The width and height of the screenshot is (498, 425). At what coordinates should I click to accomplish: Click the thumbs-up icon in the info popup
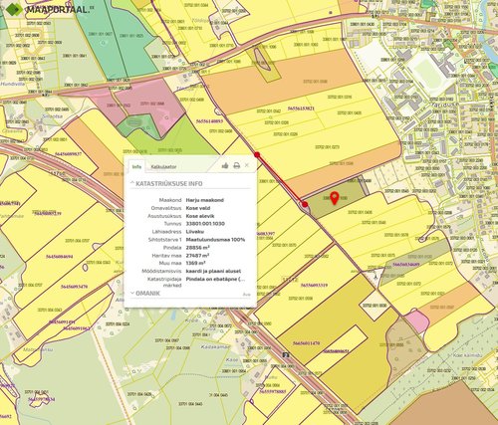pos(225,165)
